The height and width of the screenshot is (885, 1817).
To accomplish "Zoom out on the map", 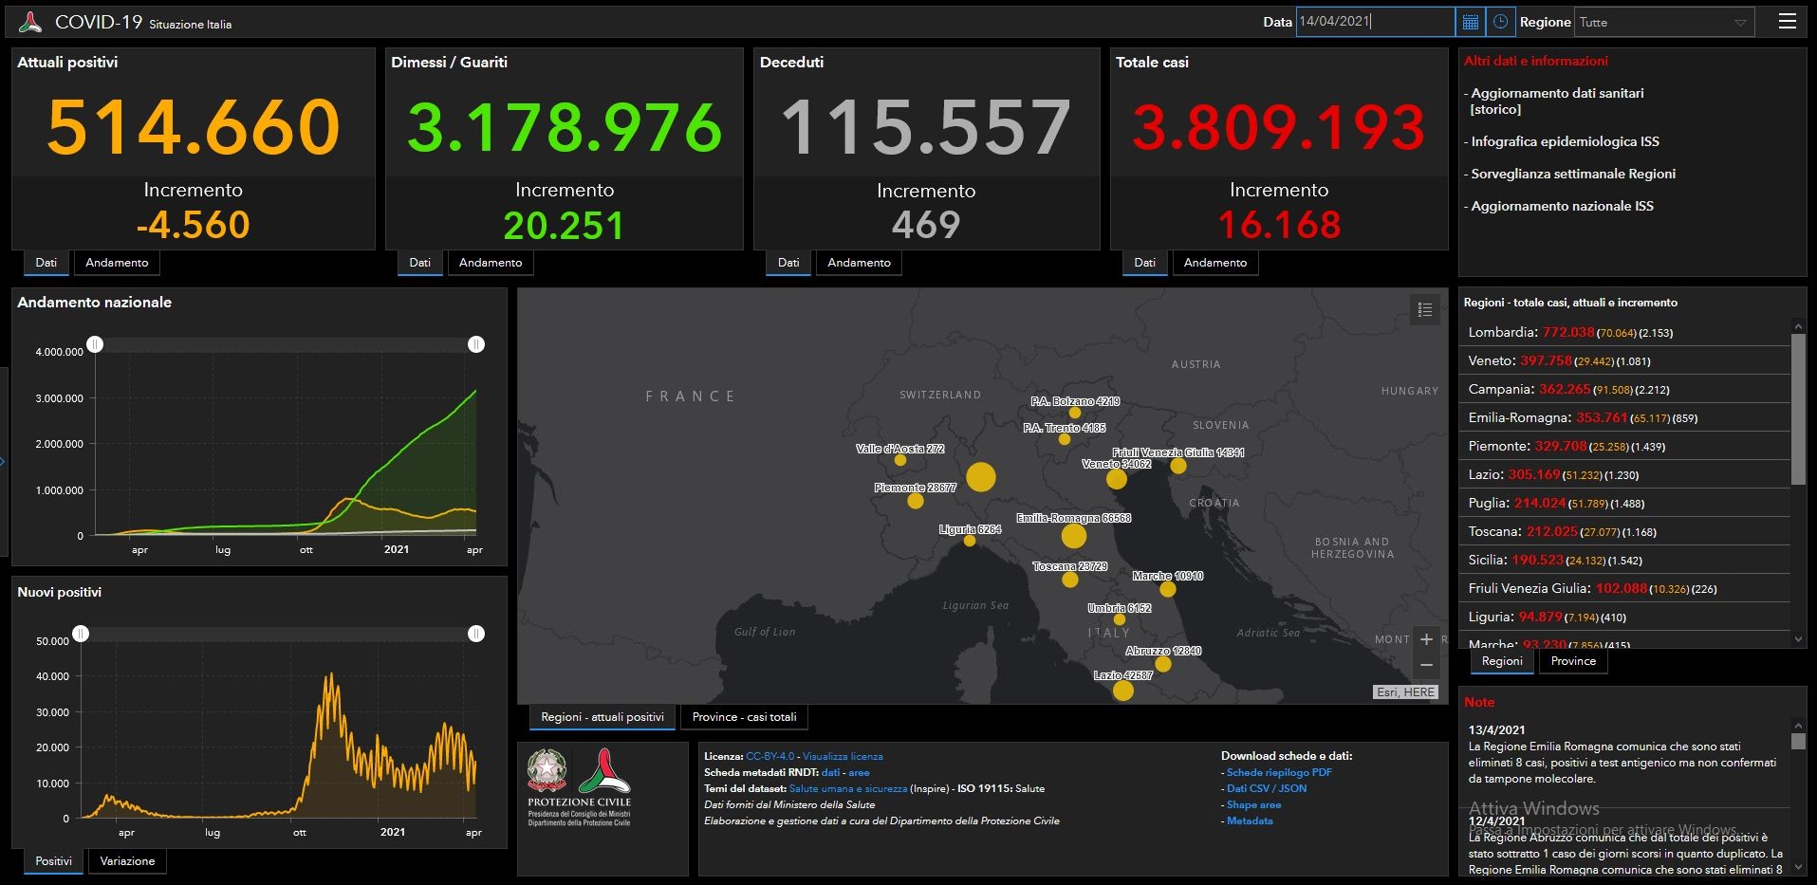I will point(1426,665).
